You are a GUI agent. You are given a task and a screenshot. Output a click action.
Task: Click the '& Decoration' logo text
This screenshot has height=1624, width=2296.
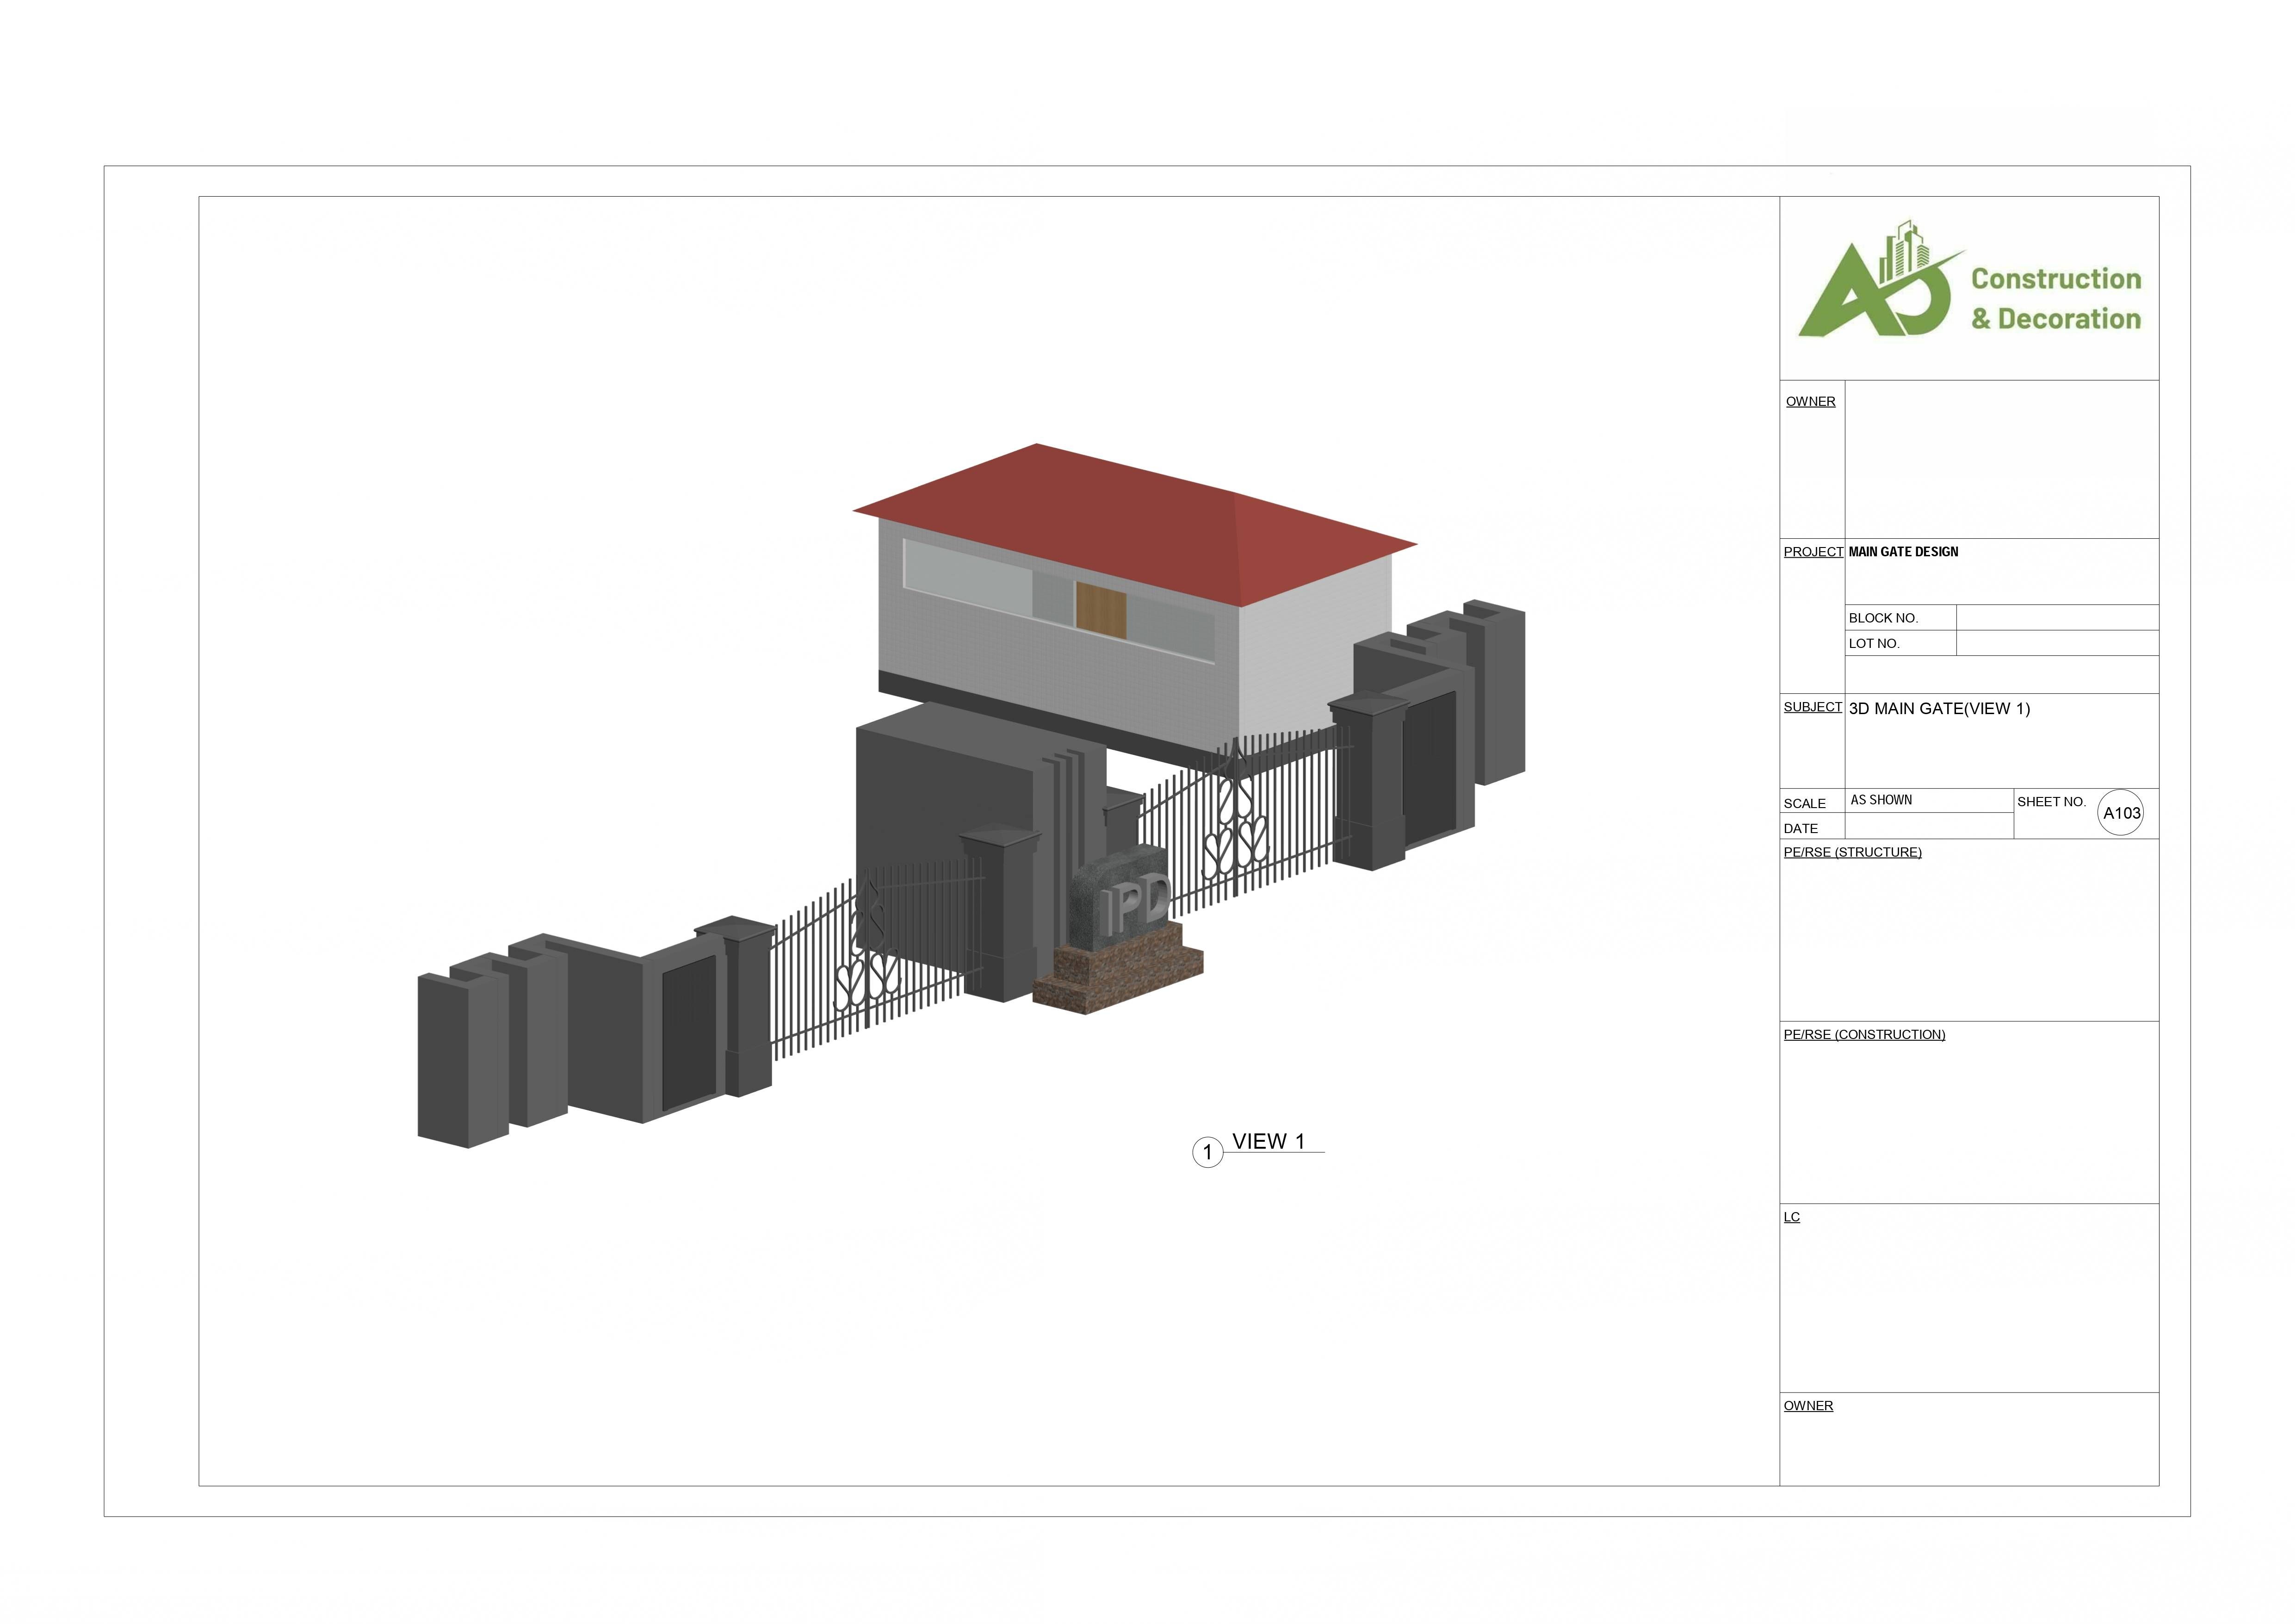tap(2056, 319)
